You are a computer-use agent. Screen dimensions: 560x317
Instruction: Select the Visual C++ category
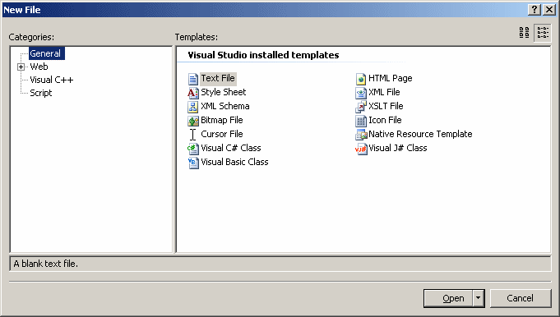click(52, 80)
